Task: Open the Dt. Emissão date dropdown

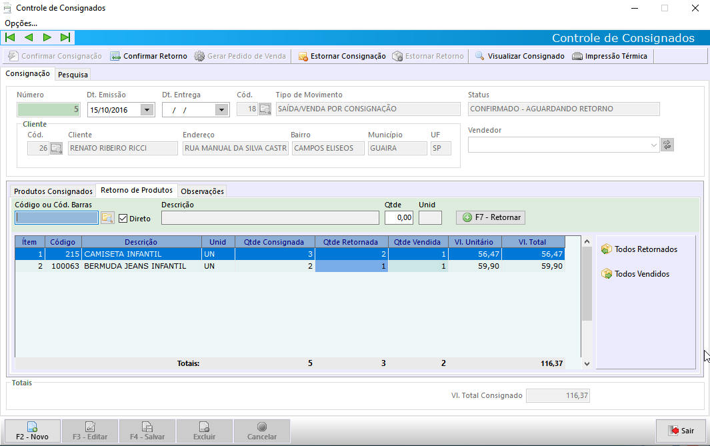Action: coord(147,109)
